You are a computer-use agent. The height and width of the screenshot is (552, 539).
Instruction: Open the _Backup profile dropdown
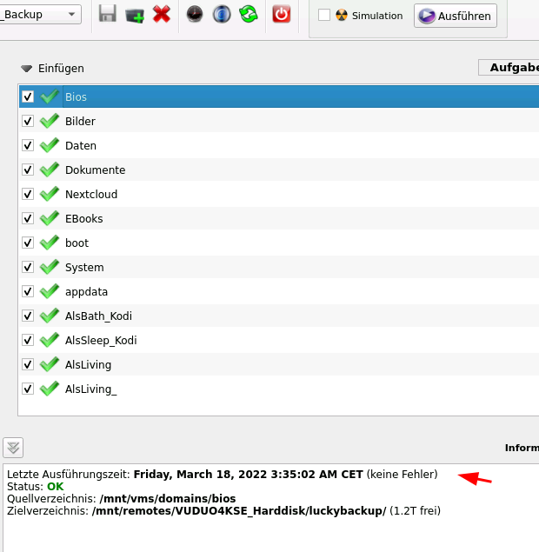[x=40, y=15]
